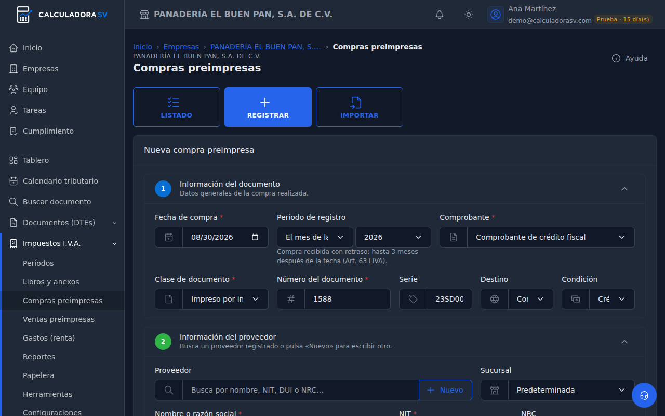Click the Nuevo provider button
Screen dimensions: 665x416
[445, 390]
